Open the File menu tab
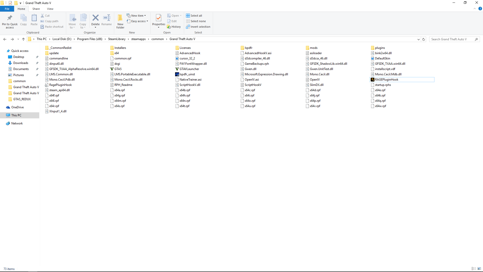Viewport: 483px width, 272px height. point(7,9)
